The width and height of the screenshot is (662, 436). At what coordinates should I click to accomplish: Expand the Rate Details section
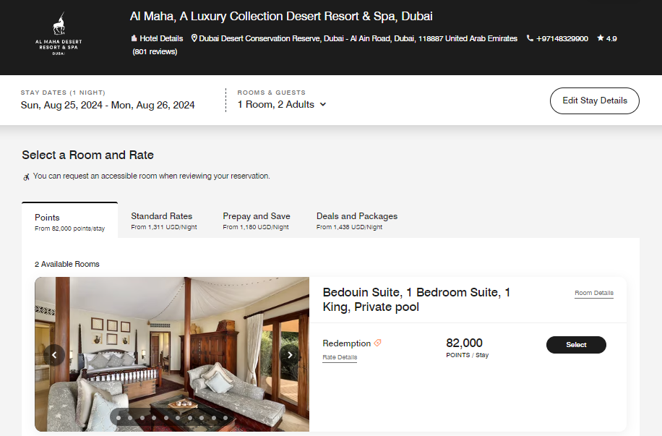340,356
